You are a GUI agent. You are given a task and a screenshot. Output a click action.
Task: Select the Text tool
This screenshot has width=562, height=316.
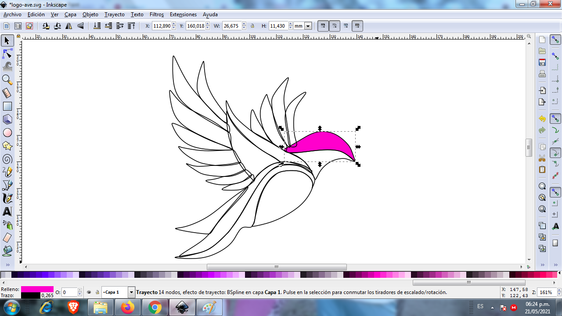[7, 212]
